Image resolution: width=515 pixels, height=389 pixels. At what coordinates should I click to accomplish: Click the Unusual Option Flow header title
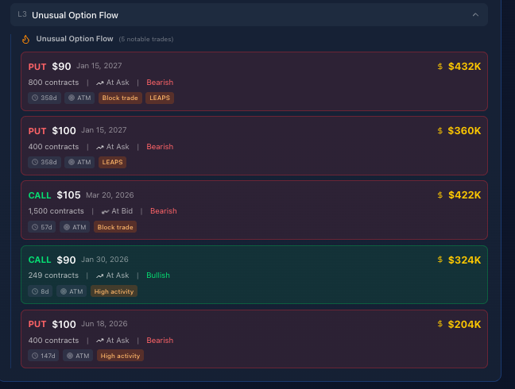pos(70,14)
